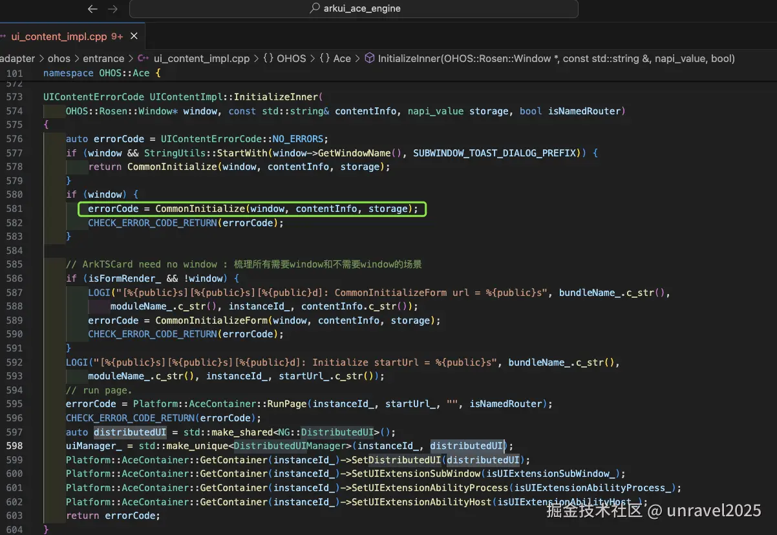This screenshot has height=535, width=777.
Task: Click the LOGI call on line 587
Action: click(99, 293)
